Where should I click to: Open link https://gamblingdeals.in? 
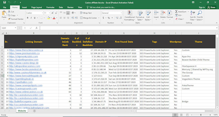[21, 79]
